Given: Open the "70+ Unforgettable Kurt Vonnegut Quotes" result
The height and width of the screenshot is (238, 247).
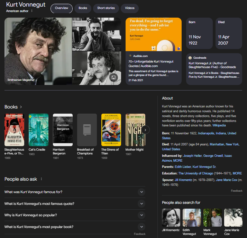Looking at the screenshot, I should click(x=151, y=64).
